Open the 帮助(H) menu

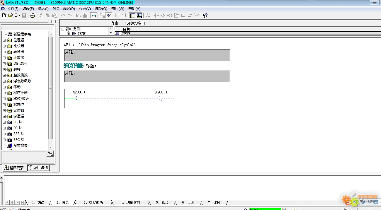tap(134, 9)
